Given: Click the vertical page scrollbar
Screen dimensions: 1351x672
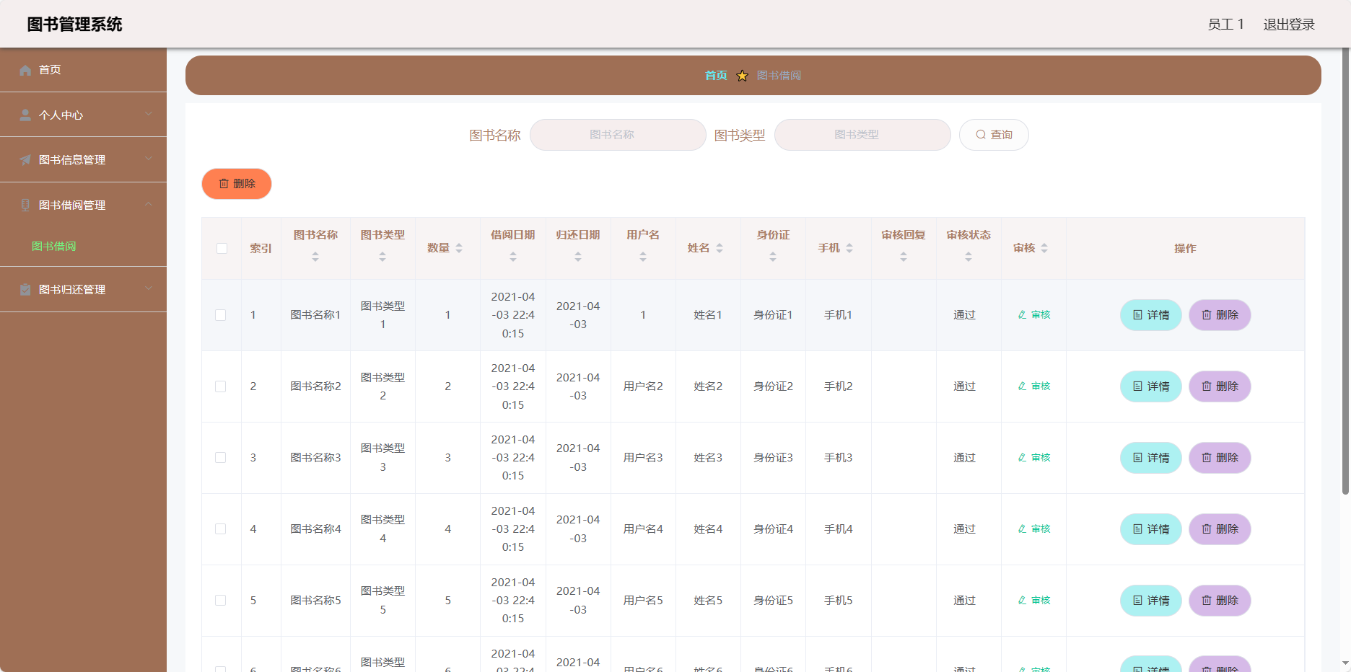Looking at the screenshot, I should point(1345,271).
